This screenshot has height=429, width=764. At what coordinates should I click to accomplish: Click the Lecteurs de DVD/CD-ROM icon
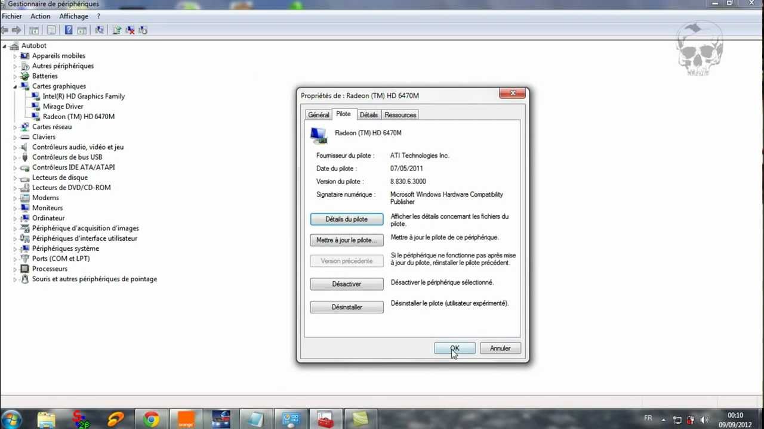pyautogui.click(x=25, y=188)
